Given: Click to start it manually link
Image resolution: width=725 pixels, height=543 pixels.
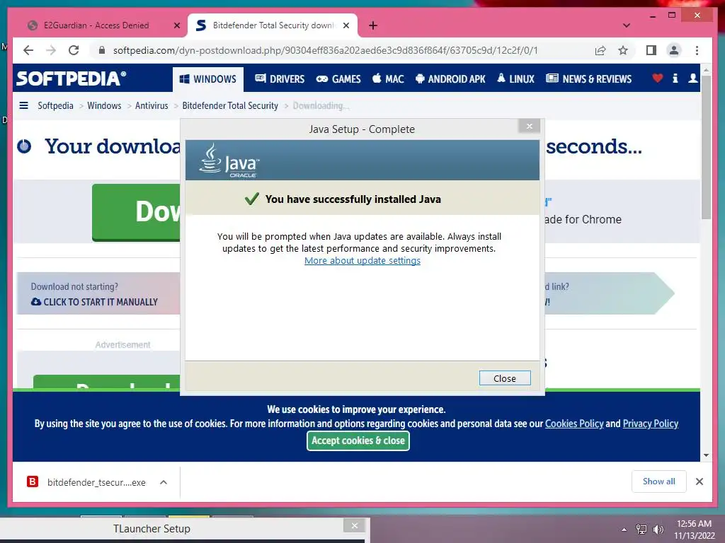Looking at the screenshot, I should pyautogui.click(x=95, y=302).
